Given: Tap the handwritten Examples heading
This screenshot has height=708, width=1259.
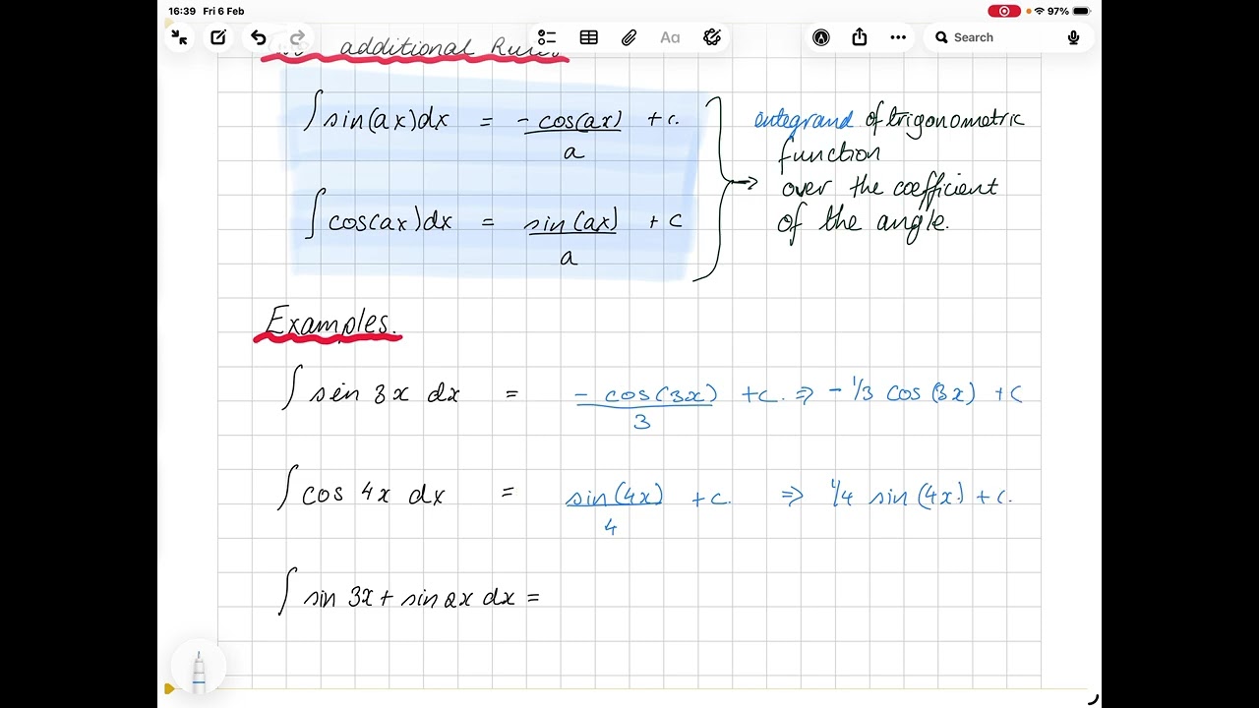Looking at the screenshot, I should click(330, 323).
